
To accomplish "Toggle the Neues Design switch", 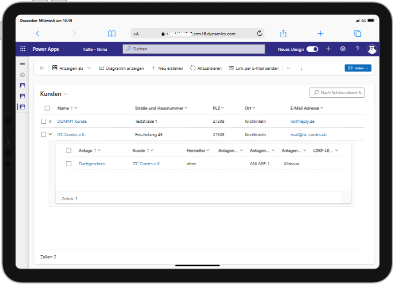I will (x=312, y=49).
